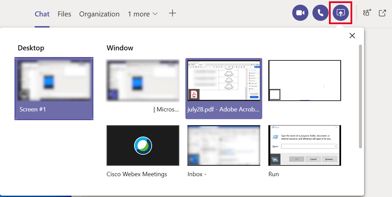Start a video call
The image size is (392, 197).
coord(300,12)
